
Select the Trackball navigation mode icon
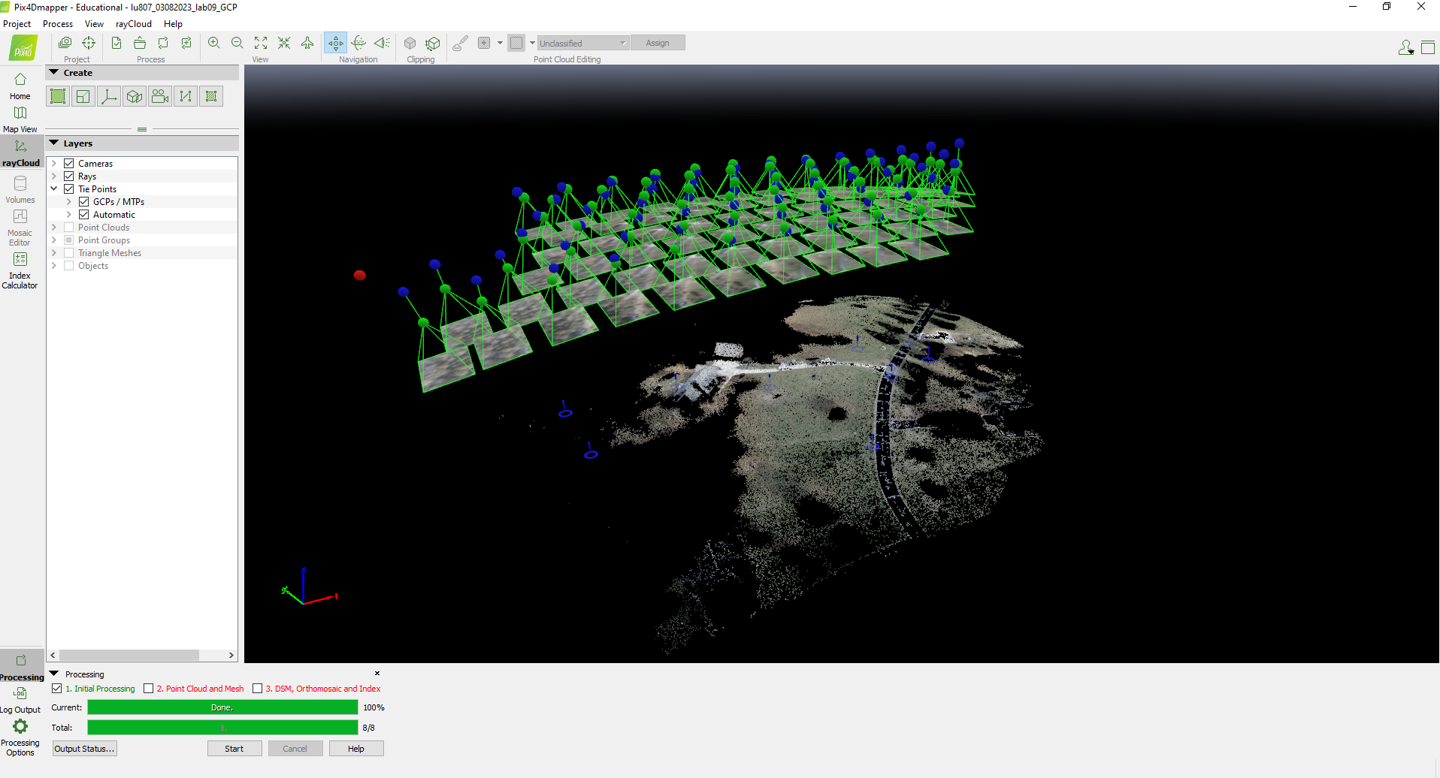pos(358,43)
